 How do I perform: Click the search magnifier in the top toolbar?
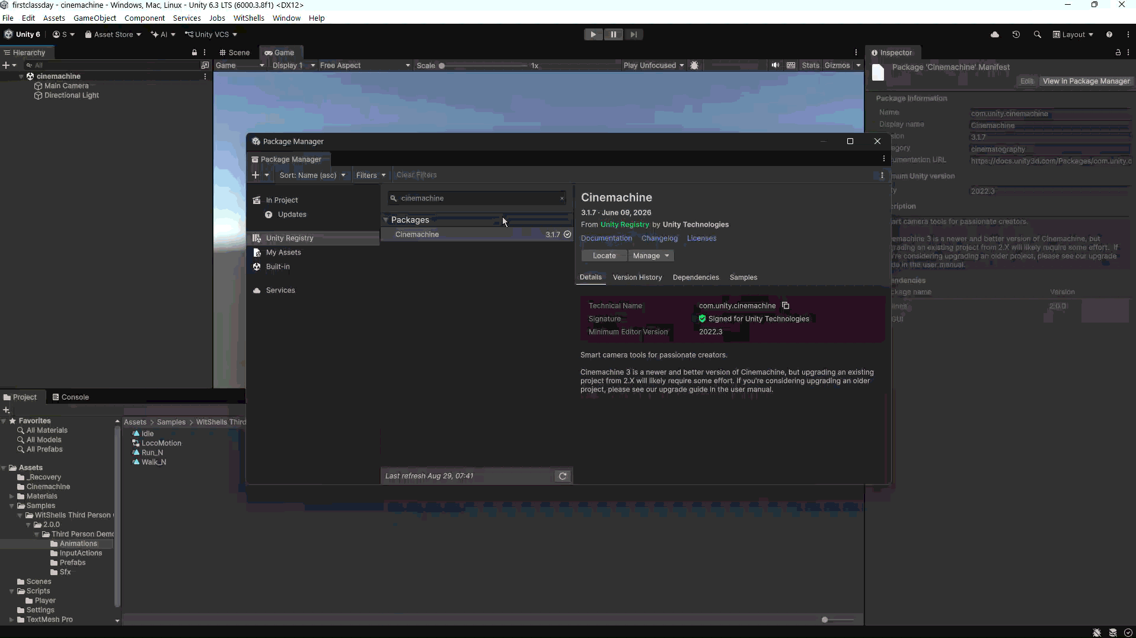point(1038,34)
